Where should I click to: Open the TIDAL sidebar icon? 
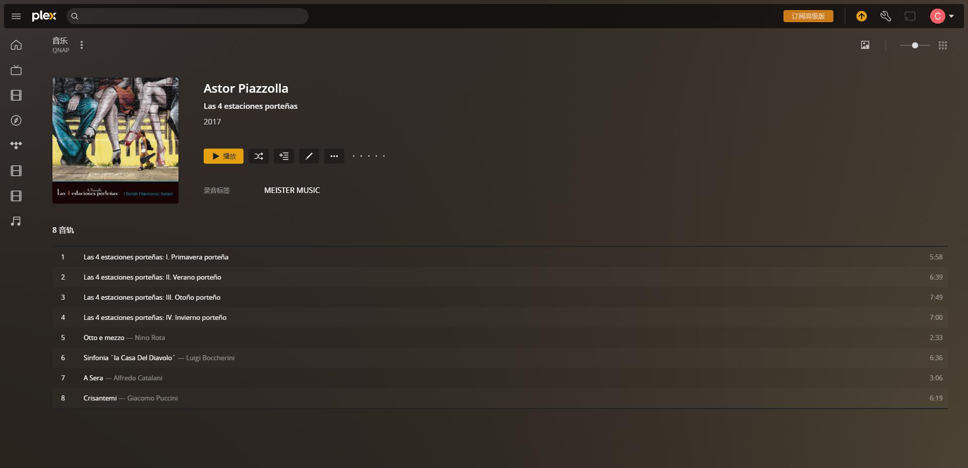16,146
